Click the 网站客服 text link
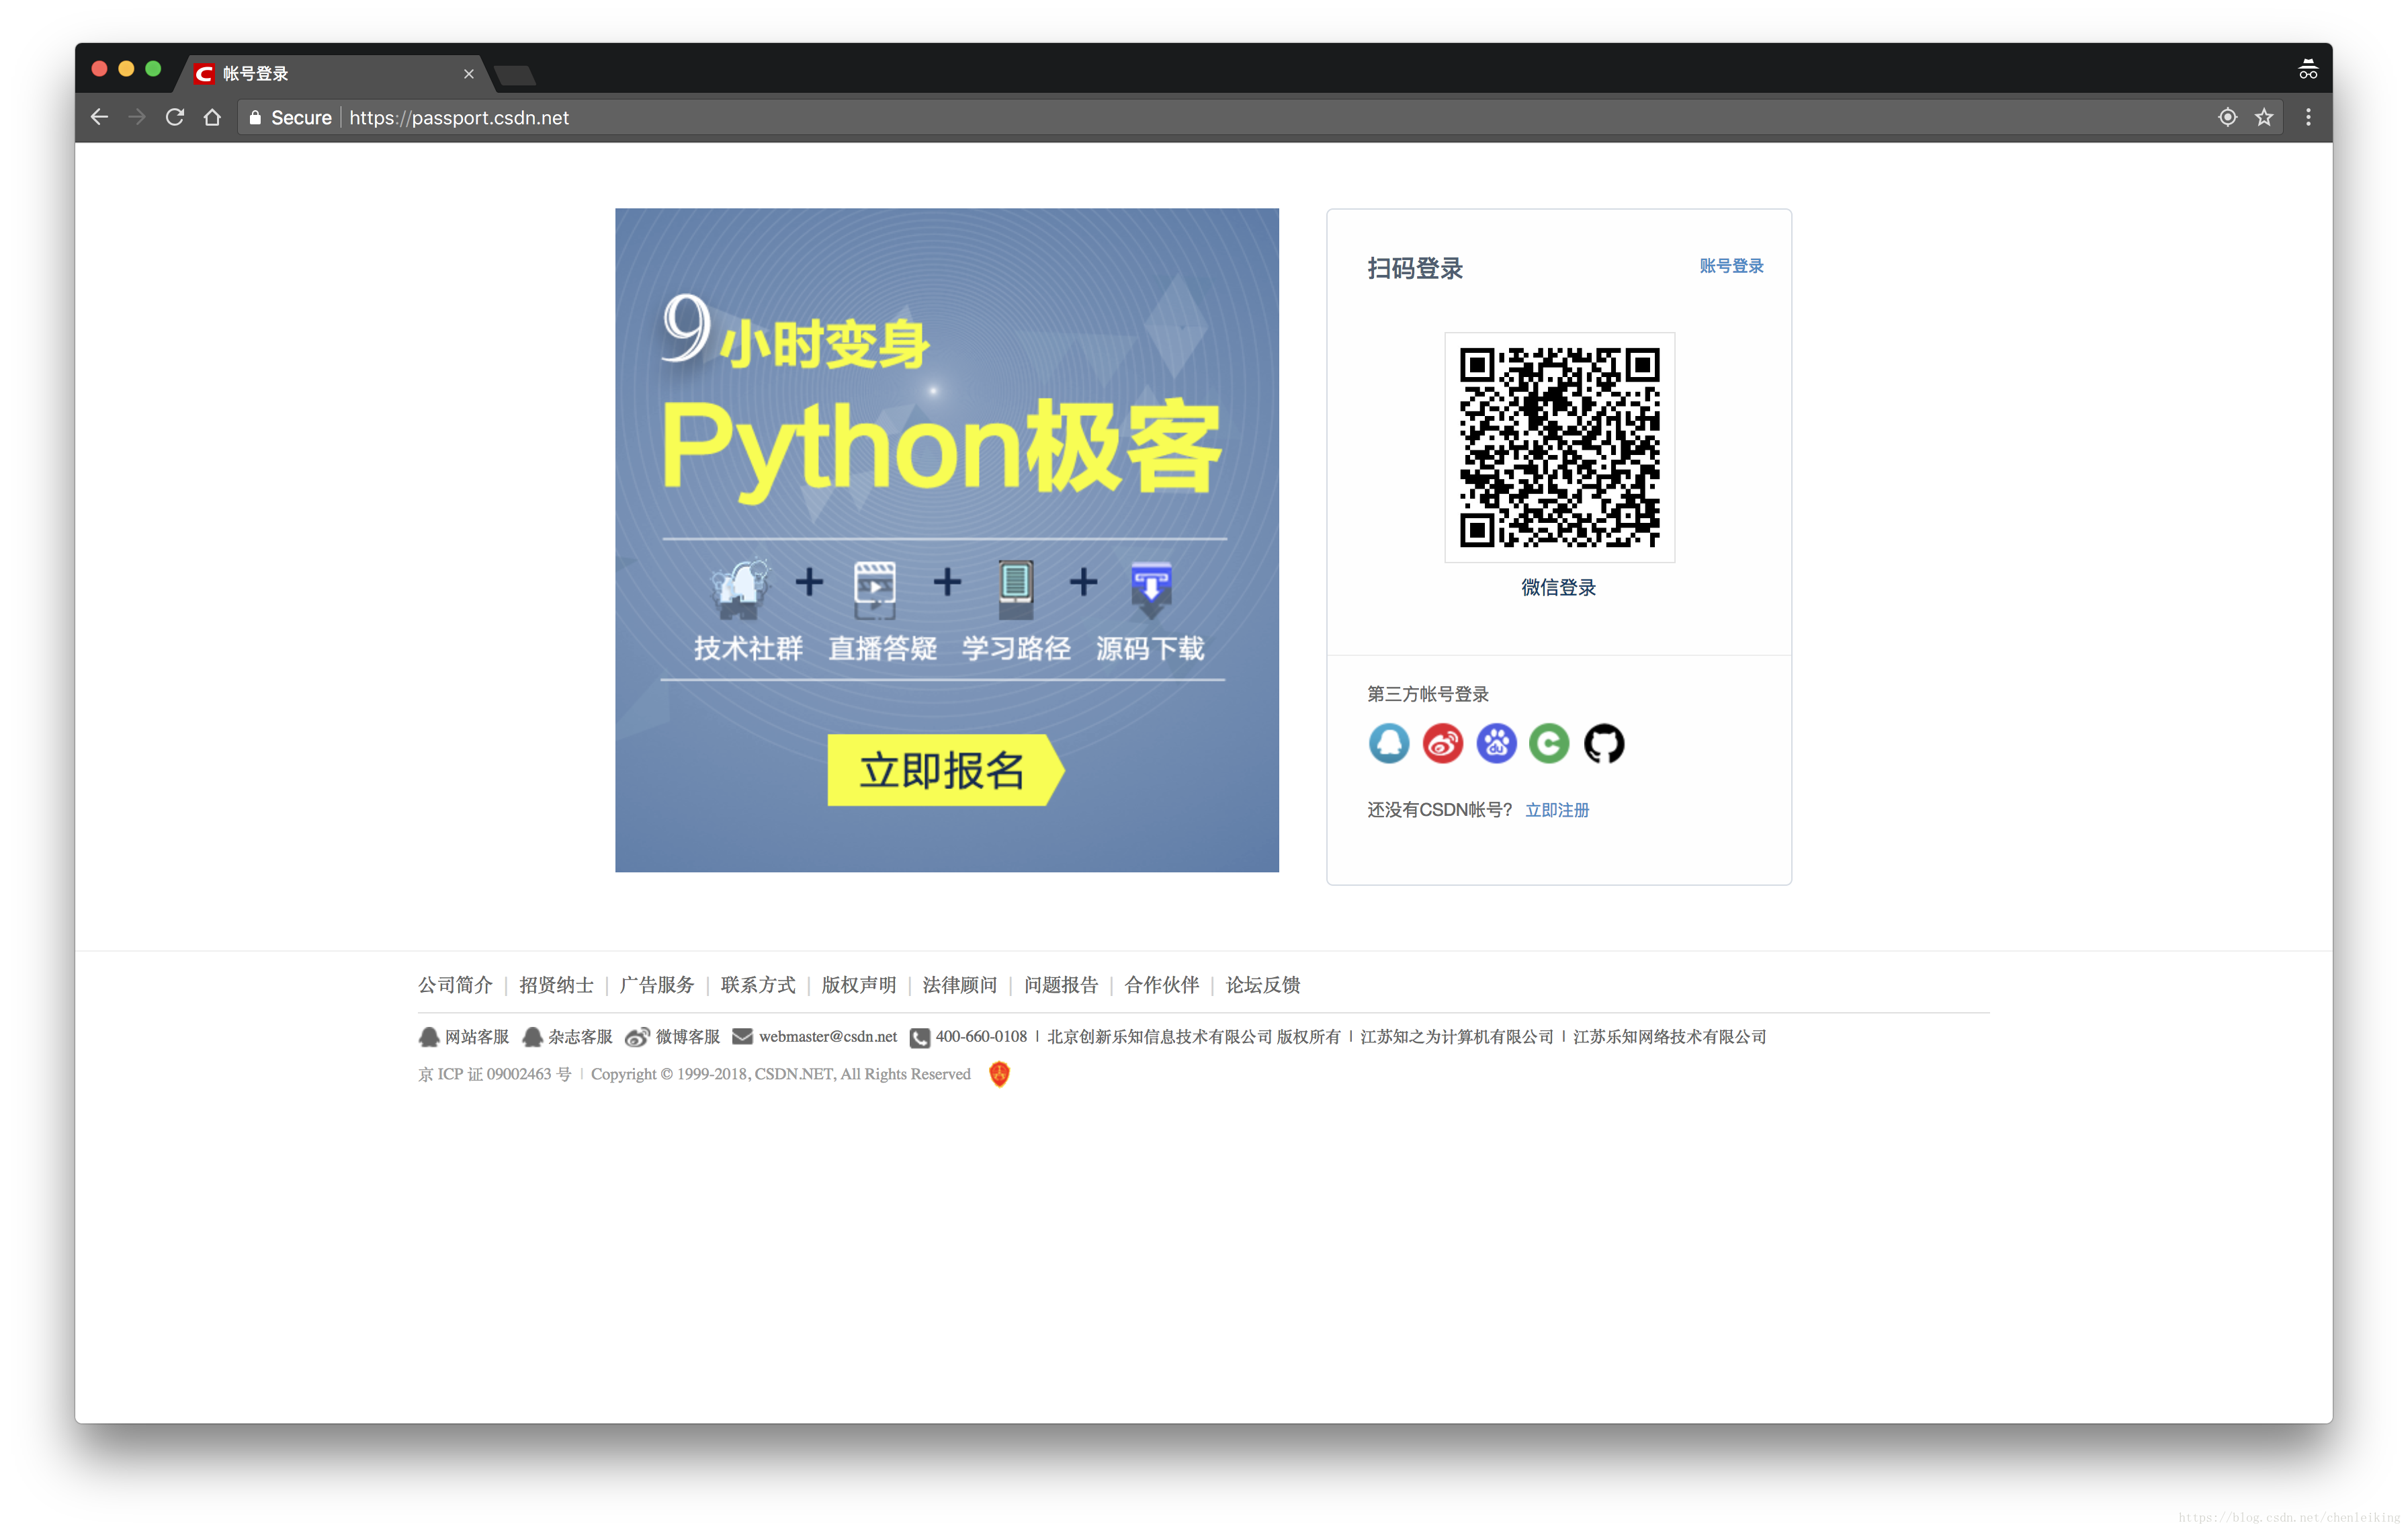Viewport: 2408px width, 1531px height. (x=477, y=1037)
